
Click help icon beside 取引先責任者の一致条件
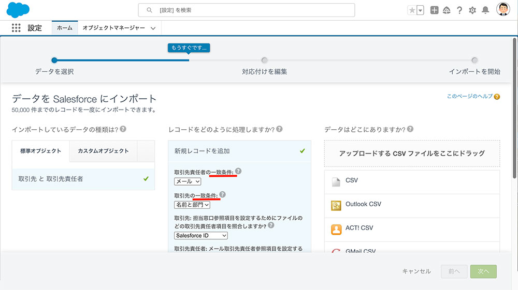(238, 171)
